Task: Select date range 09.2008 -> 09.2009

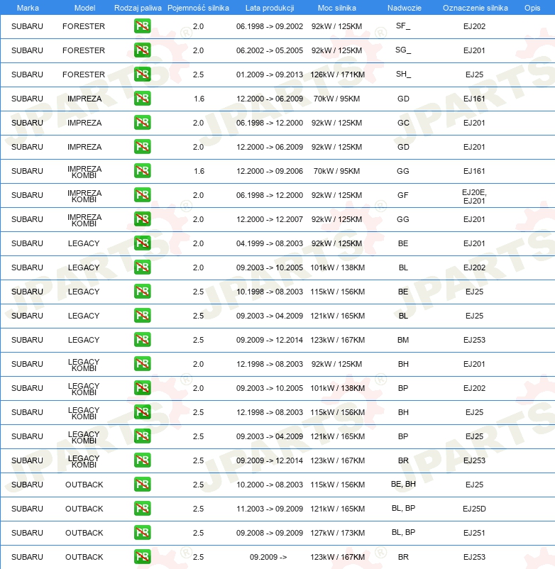Action: pos(270,533)
